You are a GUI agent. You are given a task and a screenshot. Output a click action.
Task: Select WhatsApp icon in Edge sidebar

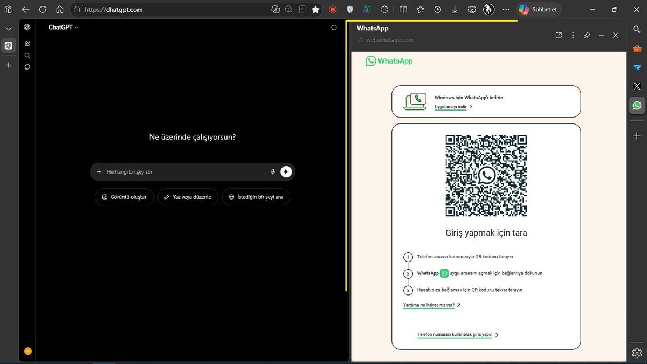point(637,105)
